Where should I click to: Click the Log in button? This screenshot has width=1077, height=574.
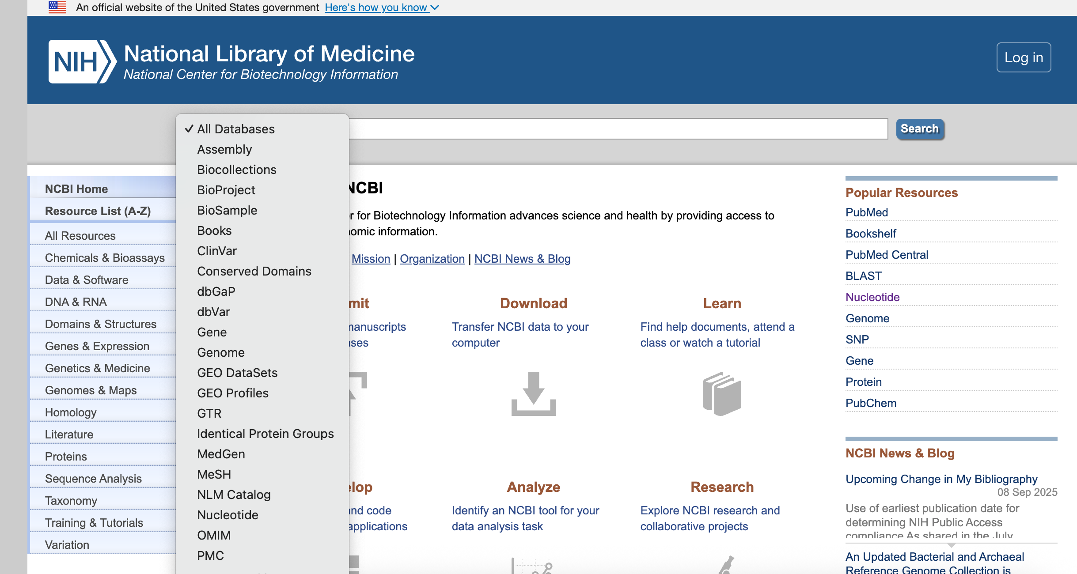pyautogui.click(x=1024, y=57)
